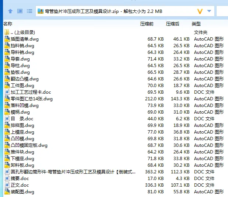This screenshot has width=228, height=197.
Task: Click DOC 文件 type in 摘要.doc row
Action: pos(204,179)
